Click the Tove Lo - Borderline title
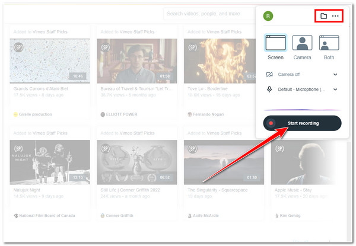 point(208,89)
